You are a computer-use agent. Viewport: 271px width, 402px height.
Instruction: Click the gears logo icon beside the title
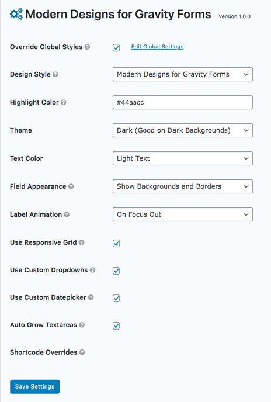(x=16, y=14)
